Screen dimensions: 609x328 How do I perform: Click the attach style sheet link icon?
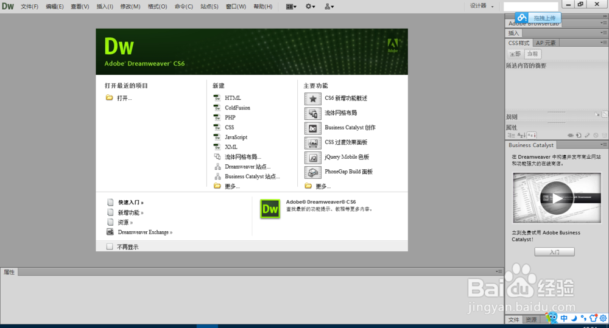[570, 135]
